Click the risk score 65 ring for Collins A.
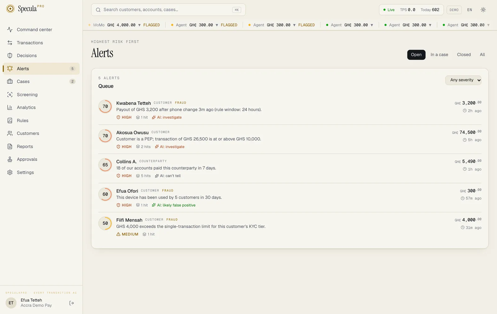Screen dimensions: 497x314 [105, 165]
